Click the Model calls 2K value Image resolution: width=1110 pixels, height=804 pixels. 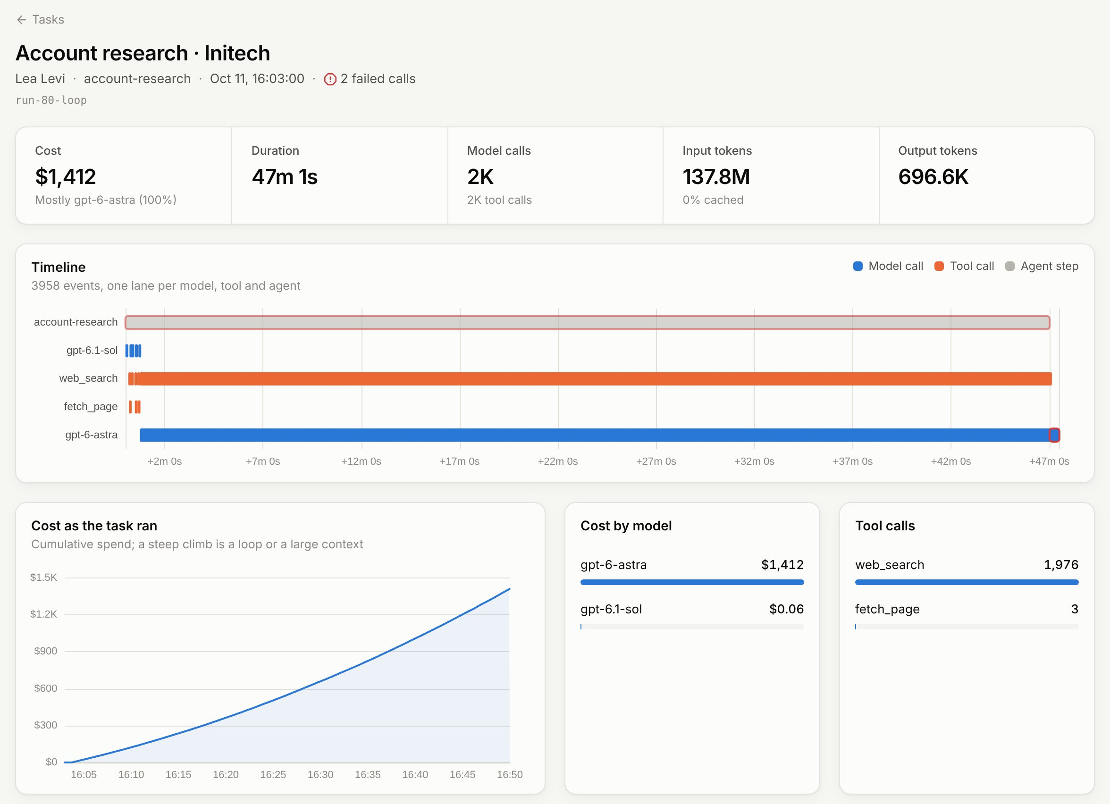(480, 176)
